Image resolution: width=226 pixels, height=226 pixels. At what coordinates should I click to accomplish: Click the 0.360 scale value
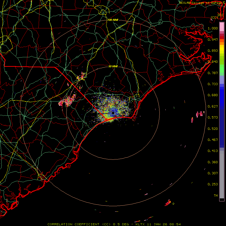[213, 162]
